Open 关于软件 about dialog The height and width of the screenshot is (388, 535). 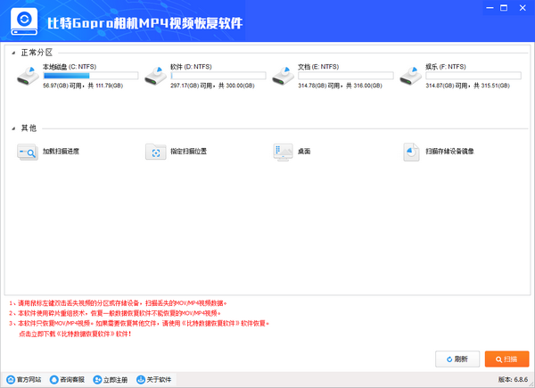[154, 379]
